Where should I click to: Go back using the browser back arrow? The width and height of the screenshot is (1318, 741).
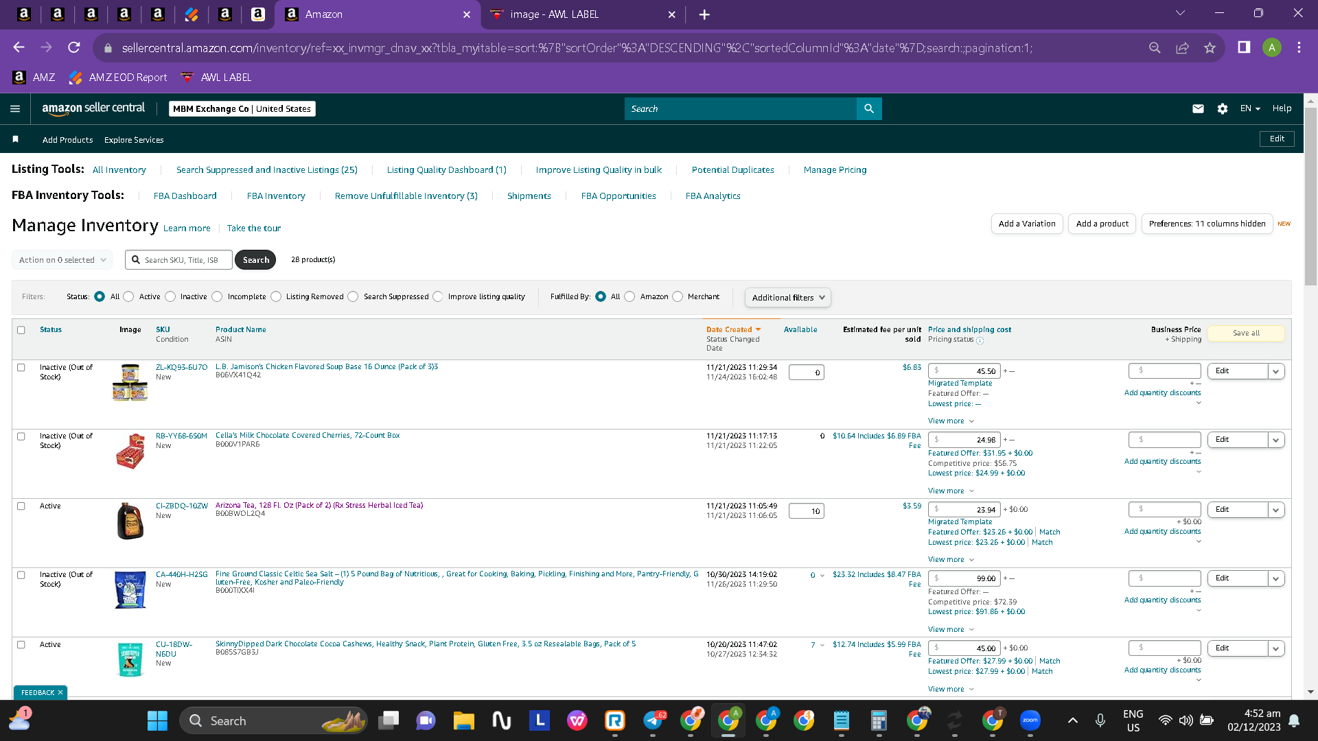coord(19,47)
